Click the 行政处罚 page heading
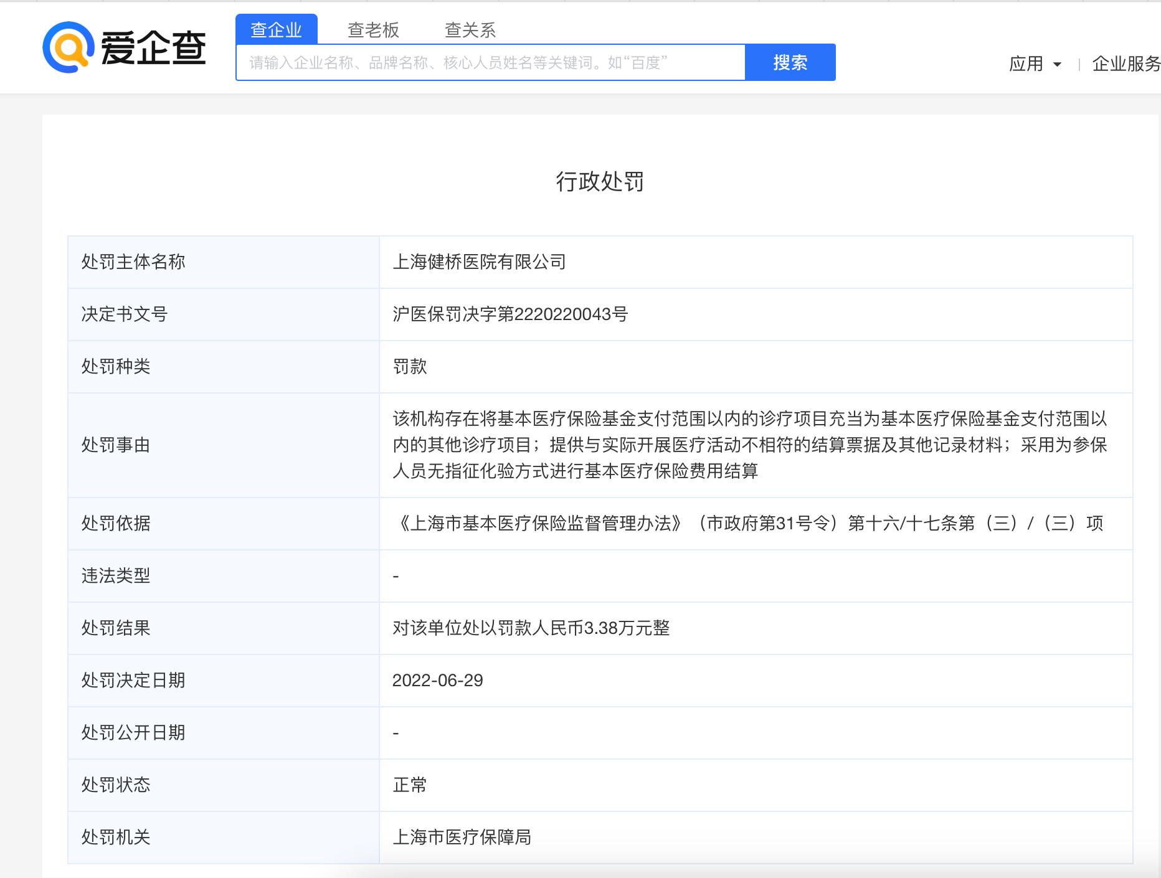The width and height of the screenshot is (1161, 878). [600, 181]
